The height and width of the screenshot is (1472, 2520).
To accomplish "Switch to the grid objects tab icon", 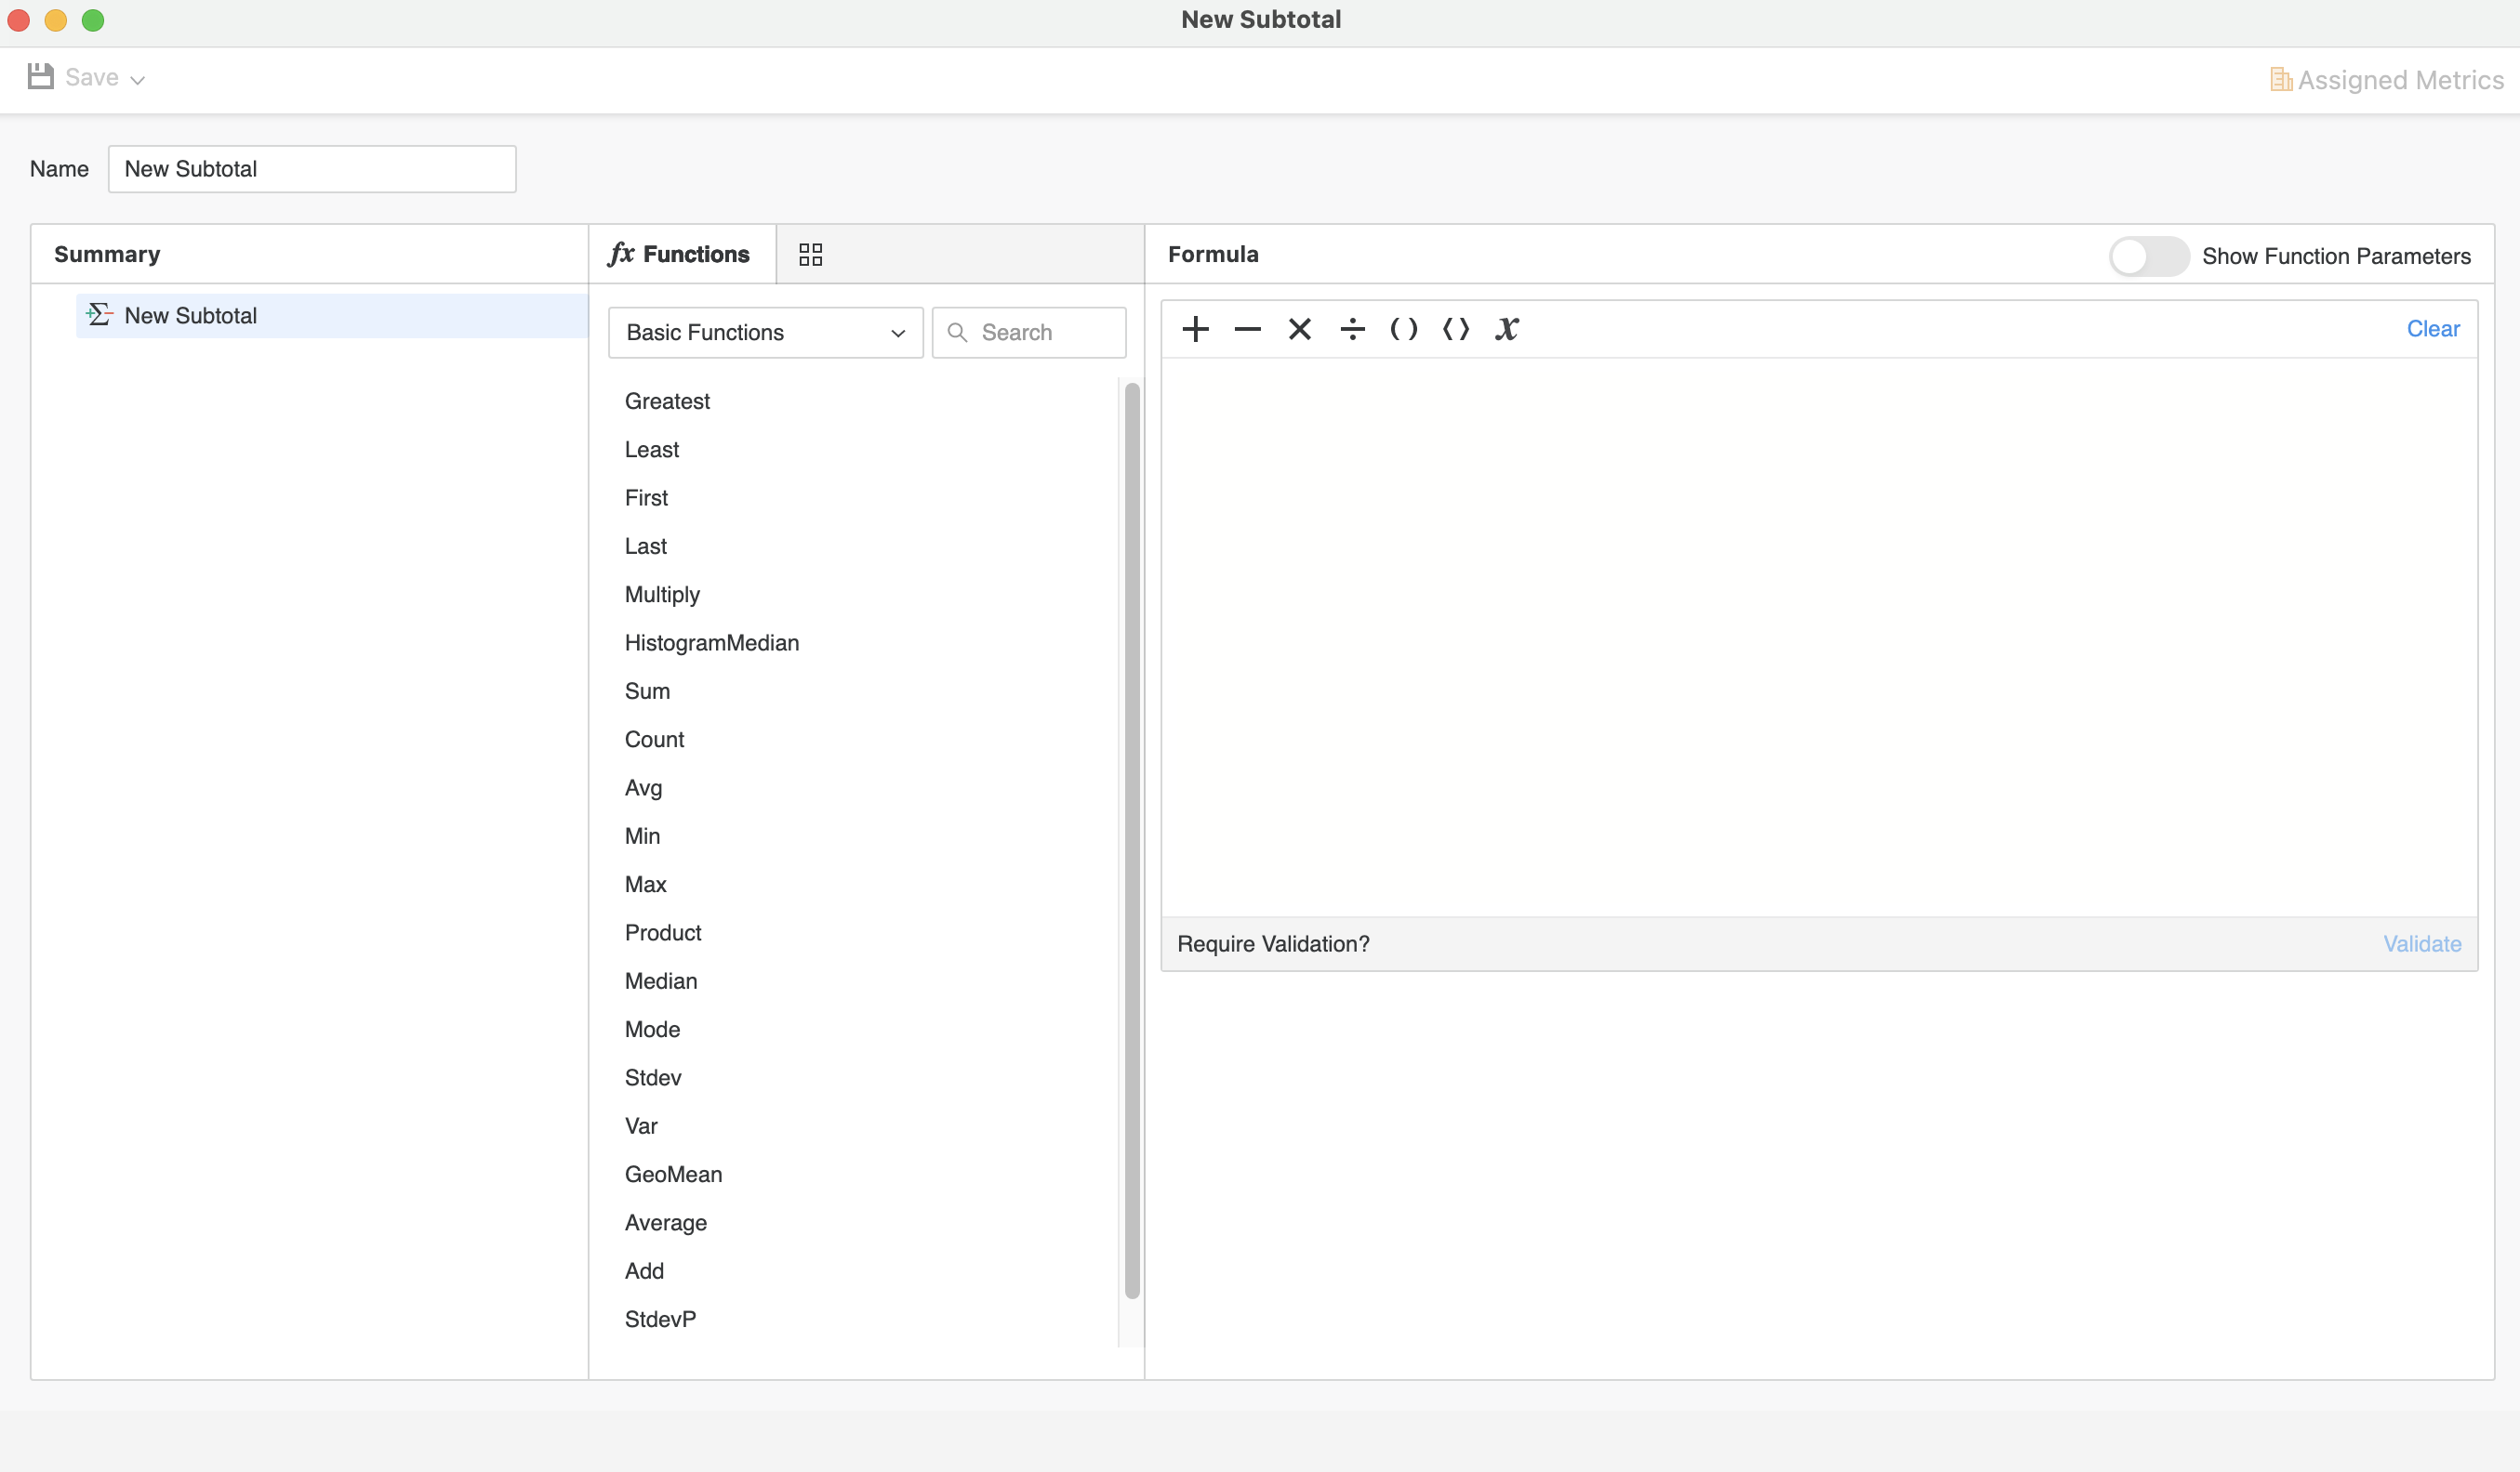I will [810, 255].
